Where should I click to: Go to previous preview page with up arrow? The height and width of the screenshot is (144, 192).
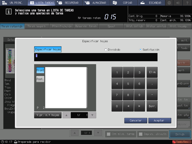(66, 115)
